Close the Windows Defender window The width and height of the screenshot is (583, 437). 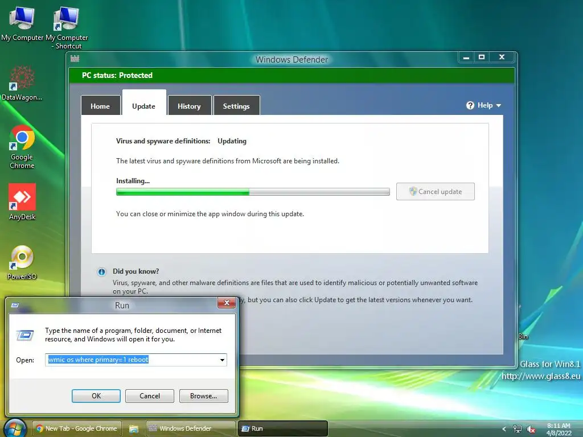pyautogui.click(x=502, y=57)
